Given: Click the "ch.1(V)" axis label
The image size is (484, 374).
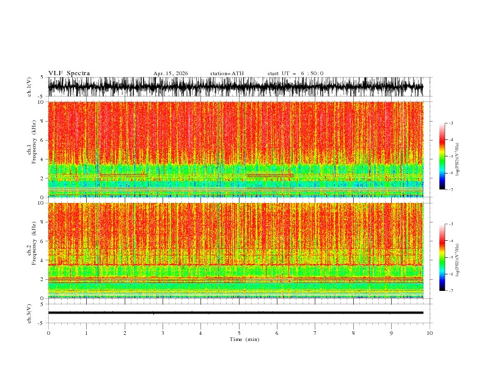Looking at the screenshot, I should (29, 87).
